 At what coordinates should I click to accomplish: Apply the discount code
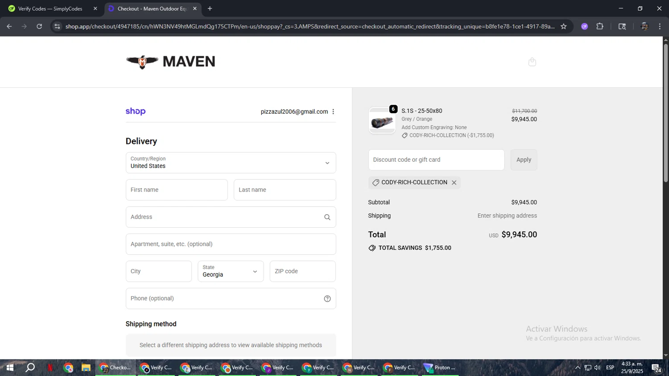(x=524, y=159)
